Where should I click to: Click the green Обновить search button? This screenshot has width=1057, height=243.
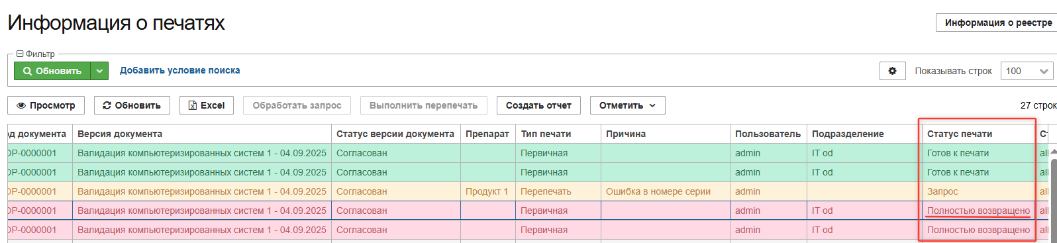tap(52, 71)
